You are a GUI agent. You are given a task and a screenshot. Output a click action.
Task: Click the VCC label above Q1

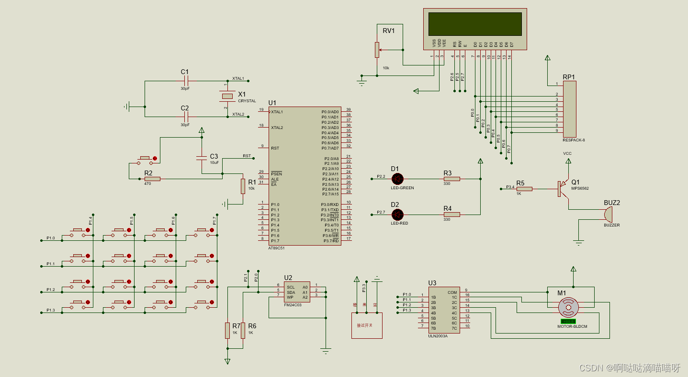(x=567, y=153)
